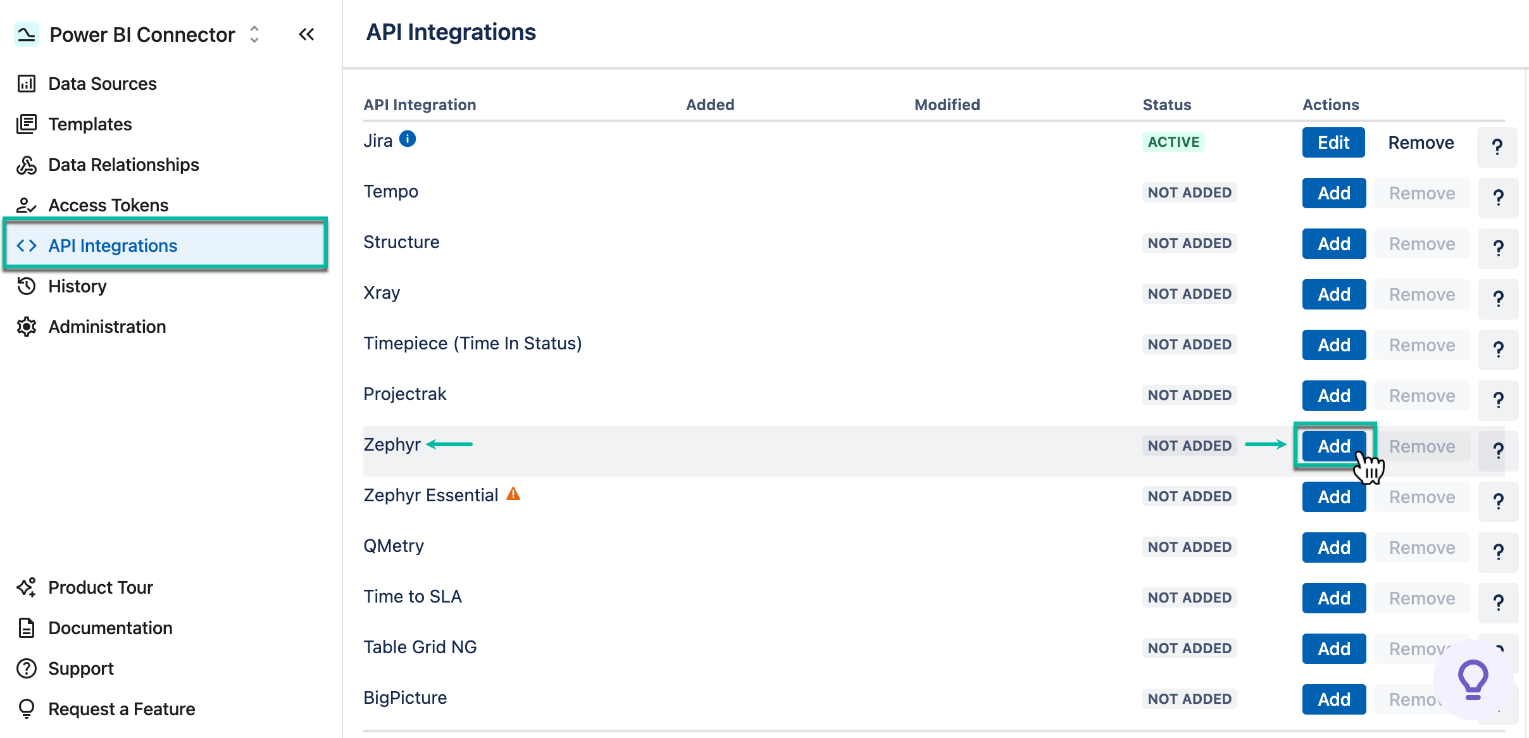Viewport: 1529px width, 738px height.
Task: Open the Power BI Connector app switcher
Action: pyautogui.click(x=253, y=35)
